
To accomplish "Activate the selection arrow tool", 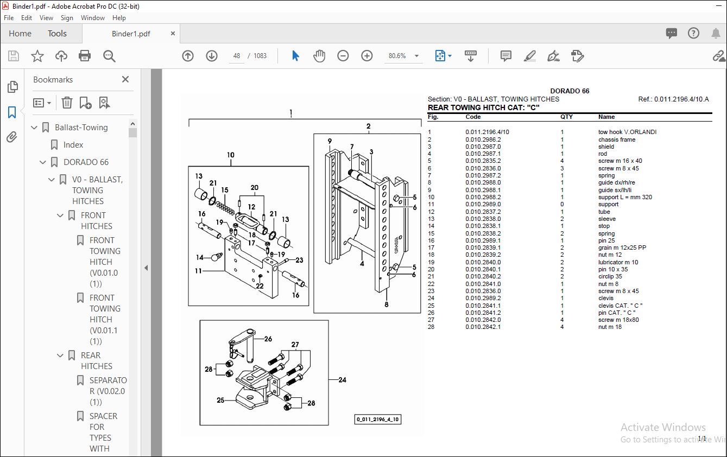I will (x=295, y=56).
